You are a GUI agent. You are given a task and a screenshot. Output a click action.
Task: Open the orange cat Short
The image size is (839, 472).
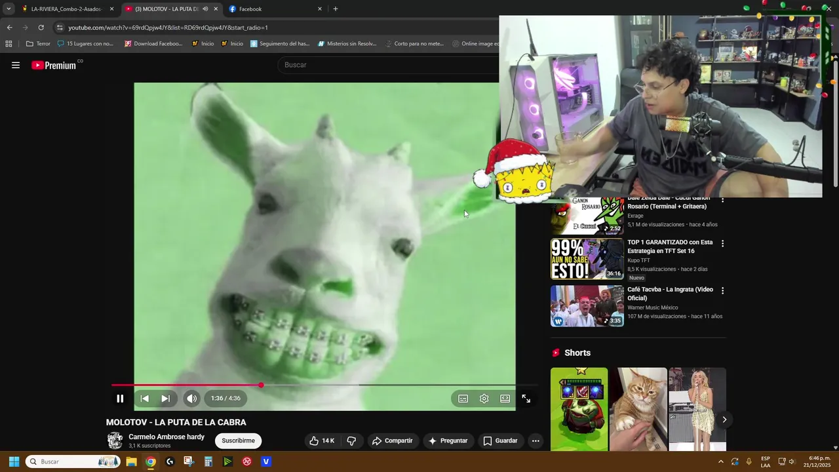point(638,409)
